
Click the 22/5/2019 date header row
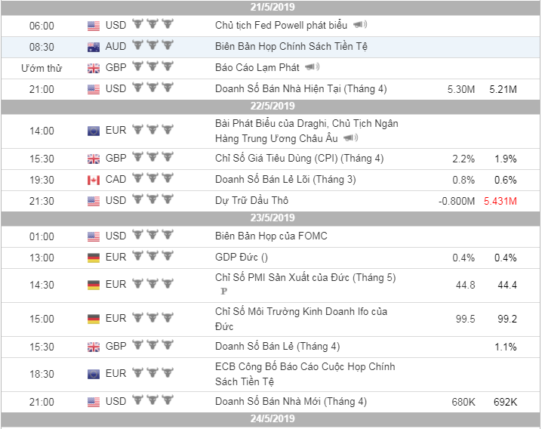[271, 106]
